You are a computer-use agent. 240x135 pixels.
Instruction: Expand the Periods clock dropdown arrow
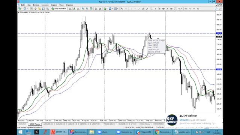(112, 9)
